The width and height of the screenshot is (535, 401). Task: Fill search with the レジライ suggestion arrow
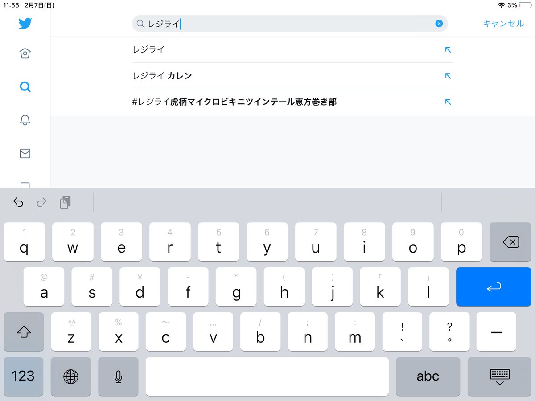448,50
